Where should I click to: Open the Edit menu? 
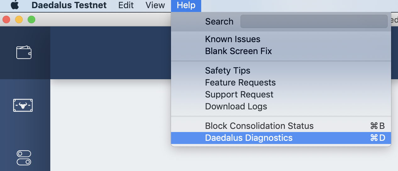coord(126,5)
